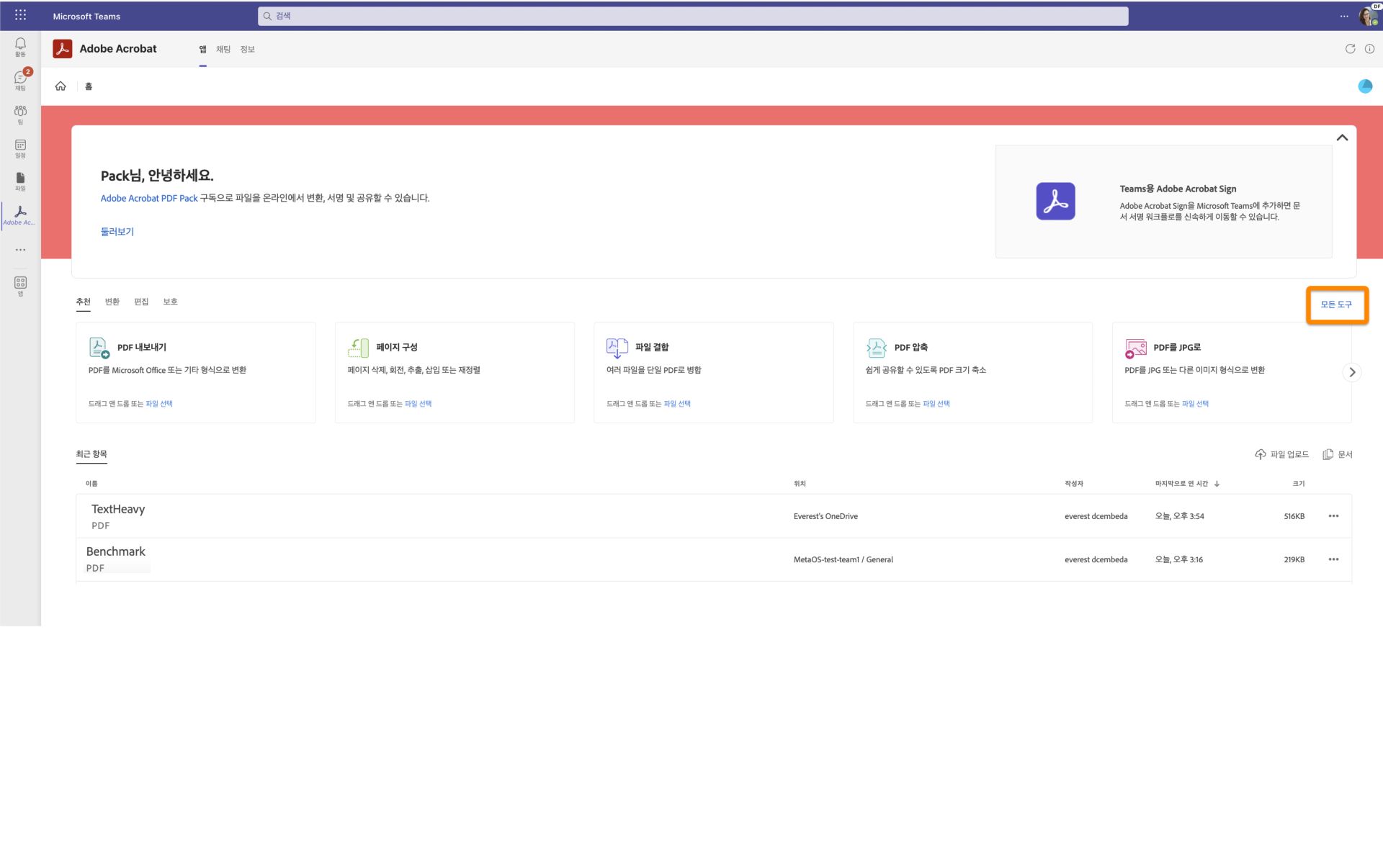Click the PDF를 JPG로 tool icon
The width and height of the screenshot is (1383, 861).
coord(1135,348)
